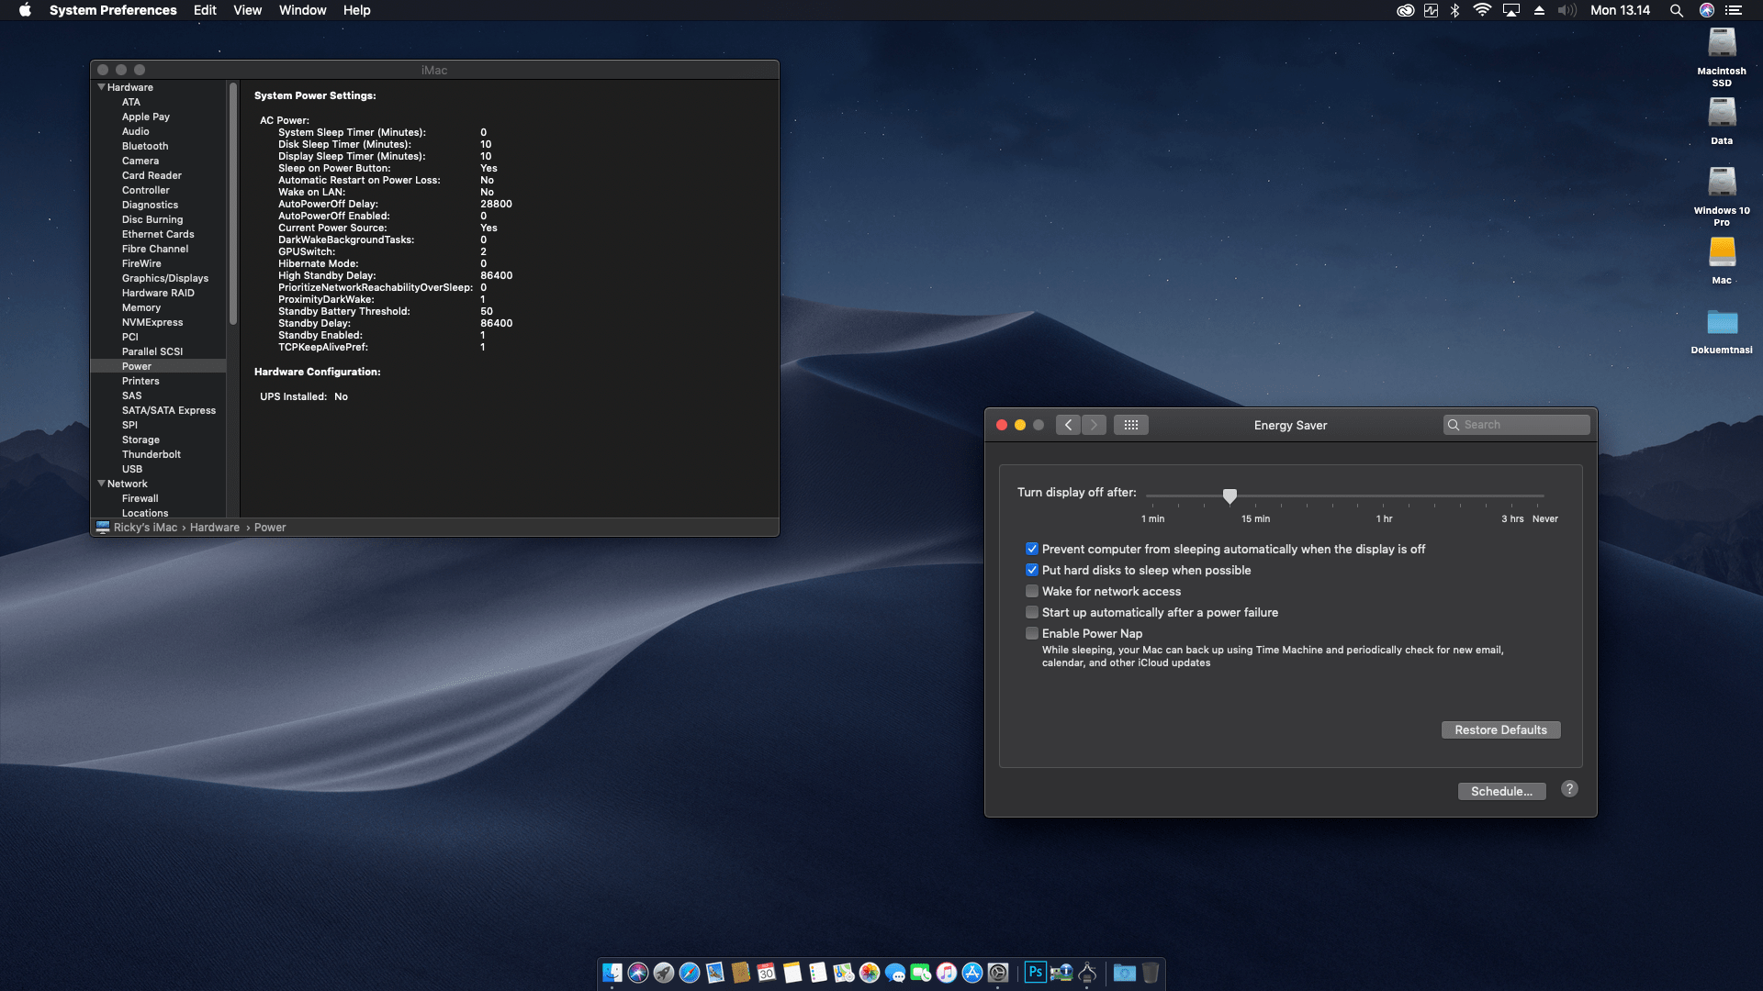Open the Help menu
1763x991 pixels.
pyautogui.click(x=357, y=10)
